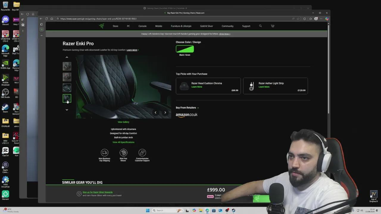Image resolution: width=381 pixels, height=214 pixels.
Task: Open the Razer Head Cushion Chroma Learn More link
Action: point(197,87)
